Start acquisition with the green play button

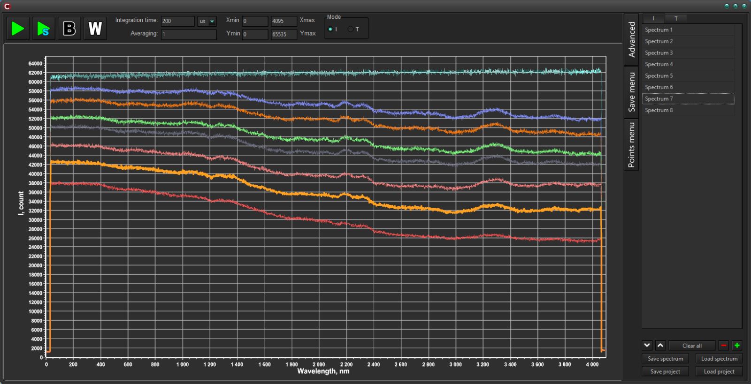click(18, 29)
